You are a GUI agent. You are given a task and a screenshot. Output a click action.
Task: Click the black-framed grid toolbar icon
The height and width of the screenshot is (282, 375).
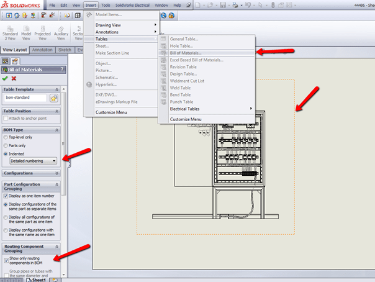coord(78,16)
